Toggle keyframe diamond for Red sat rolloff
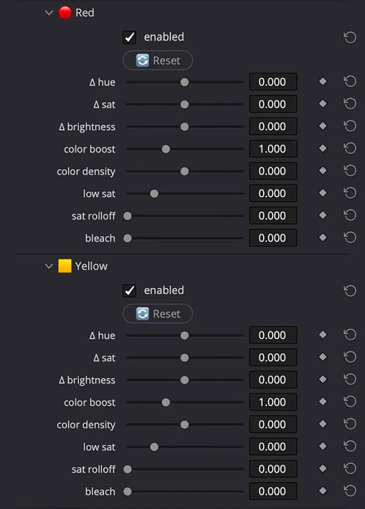 coord(323,215)
